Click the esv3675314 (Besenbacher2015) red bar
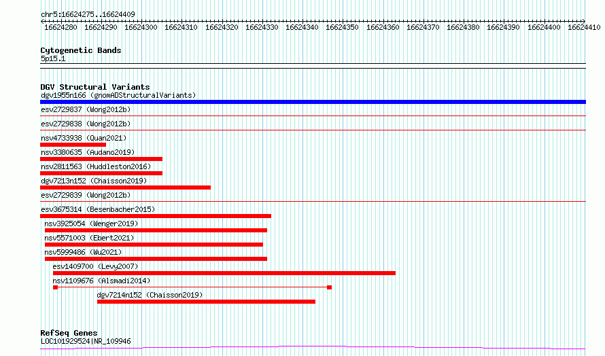 tap(156, 216)
